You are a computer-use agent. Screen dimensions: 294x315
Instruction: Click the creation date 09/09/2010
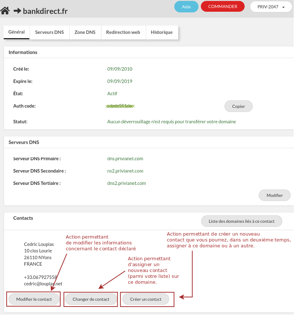point(120,69)
